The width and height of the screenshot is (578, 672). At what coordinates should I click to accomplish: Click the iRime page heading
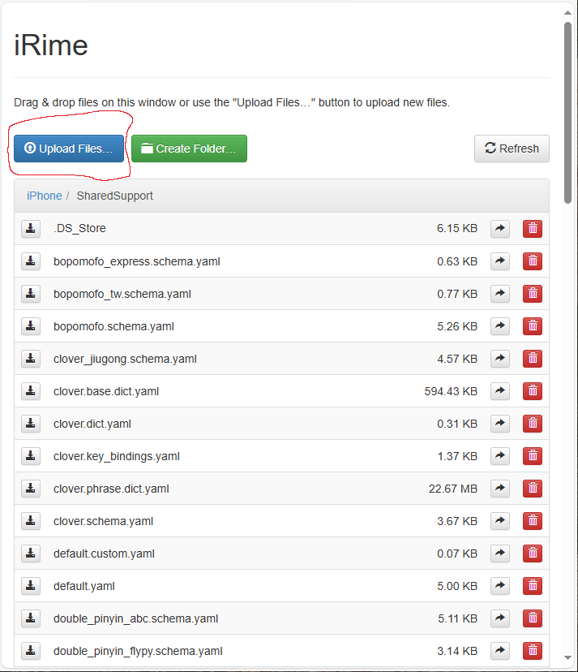coord(51,45)
